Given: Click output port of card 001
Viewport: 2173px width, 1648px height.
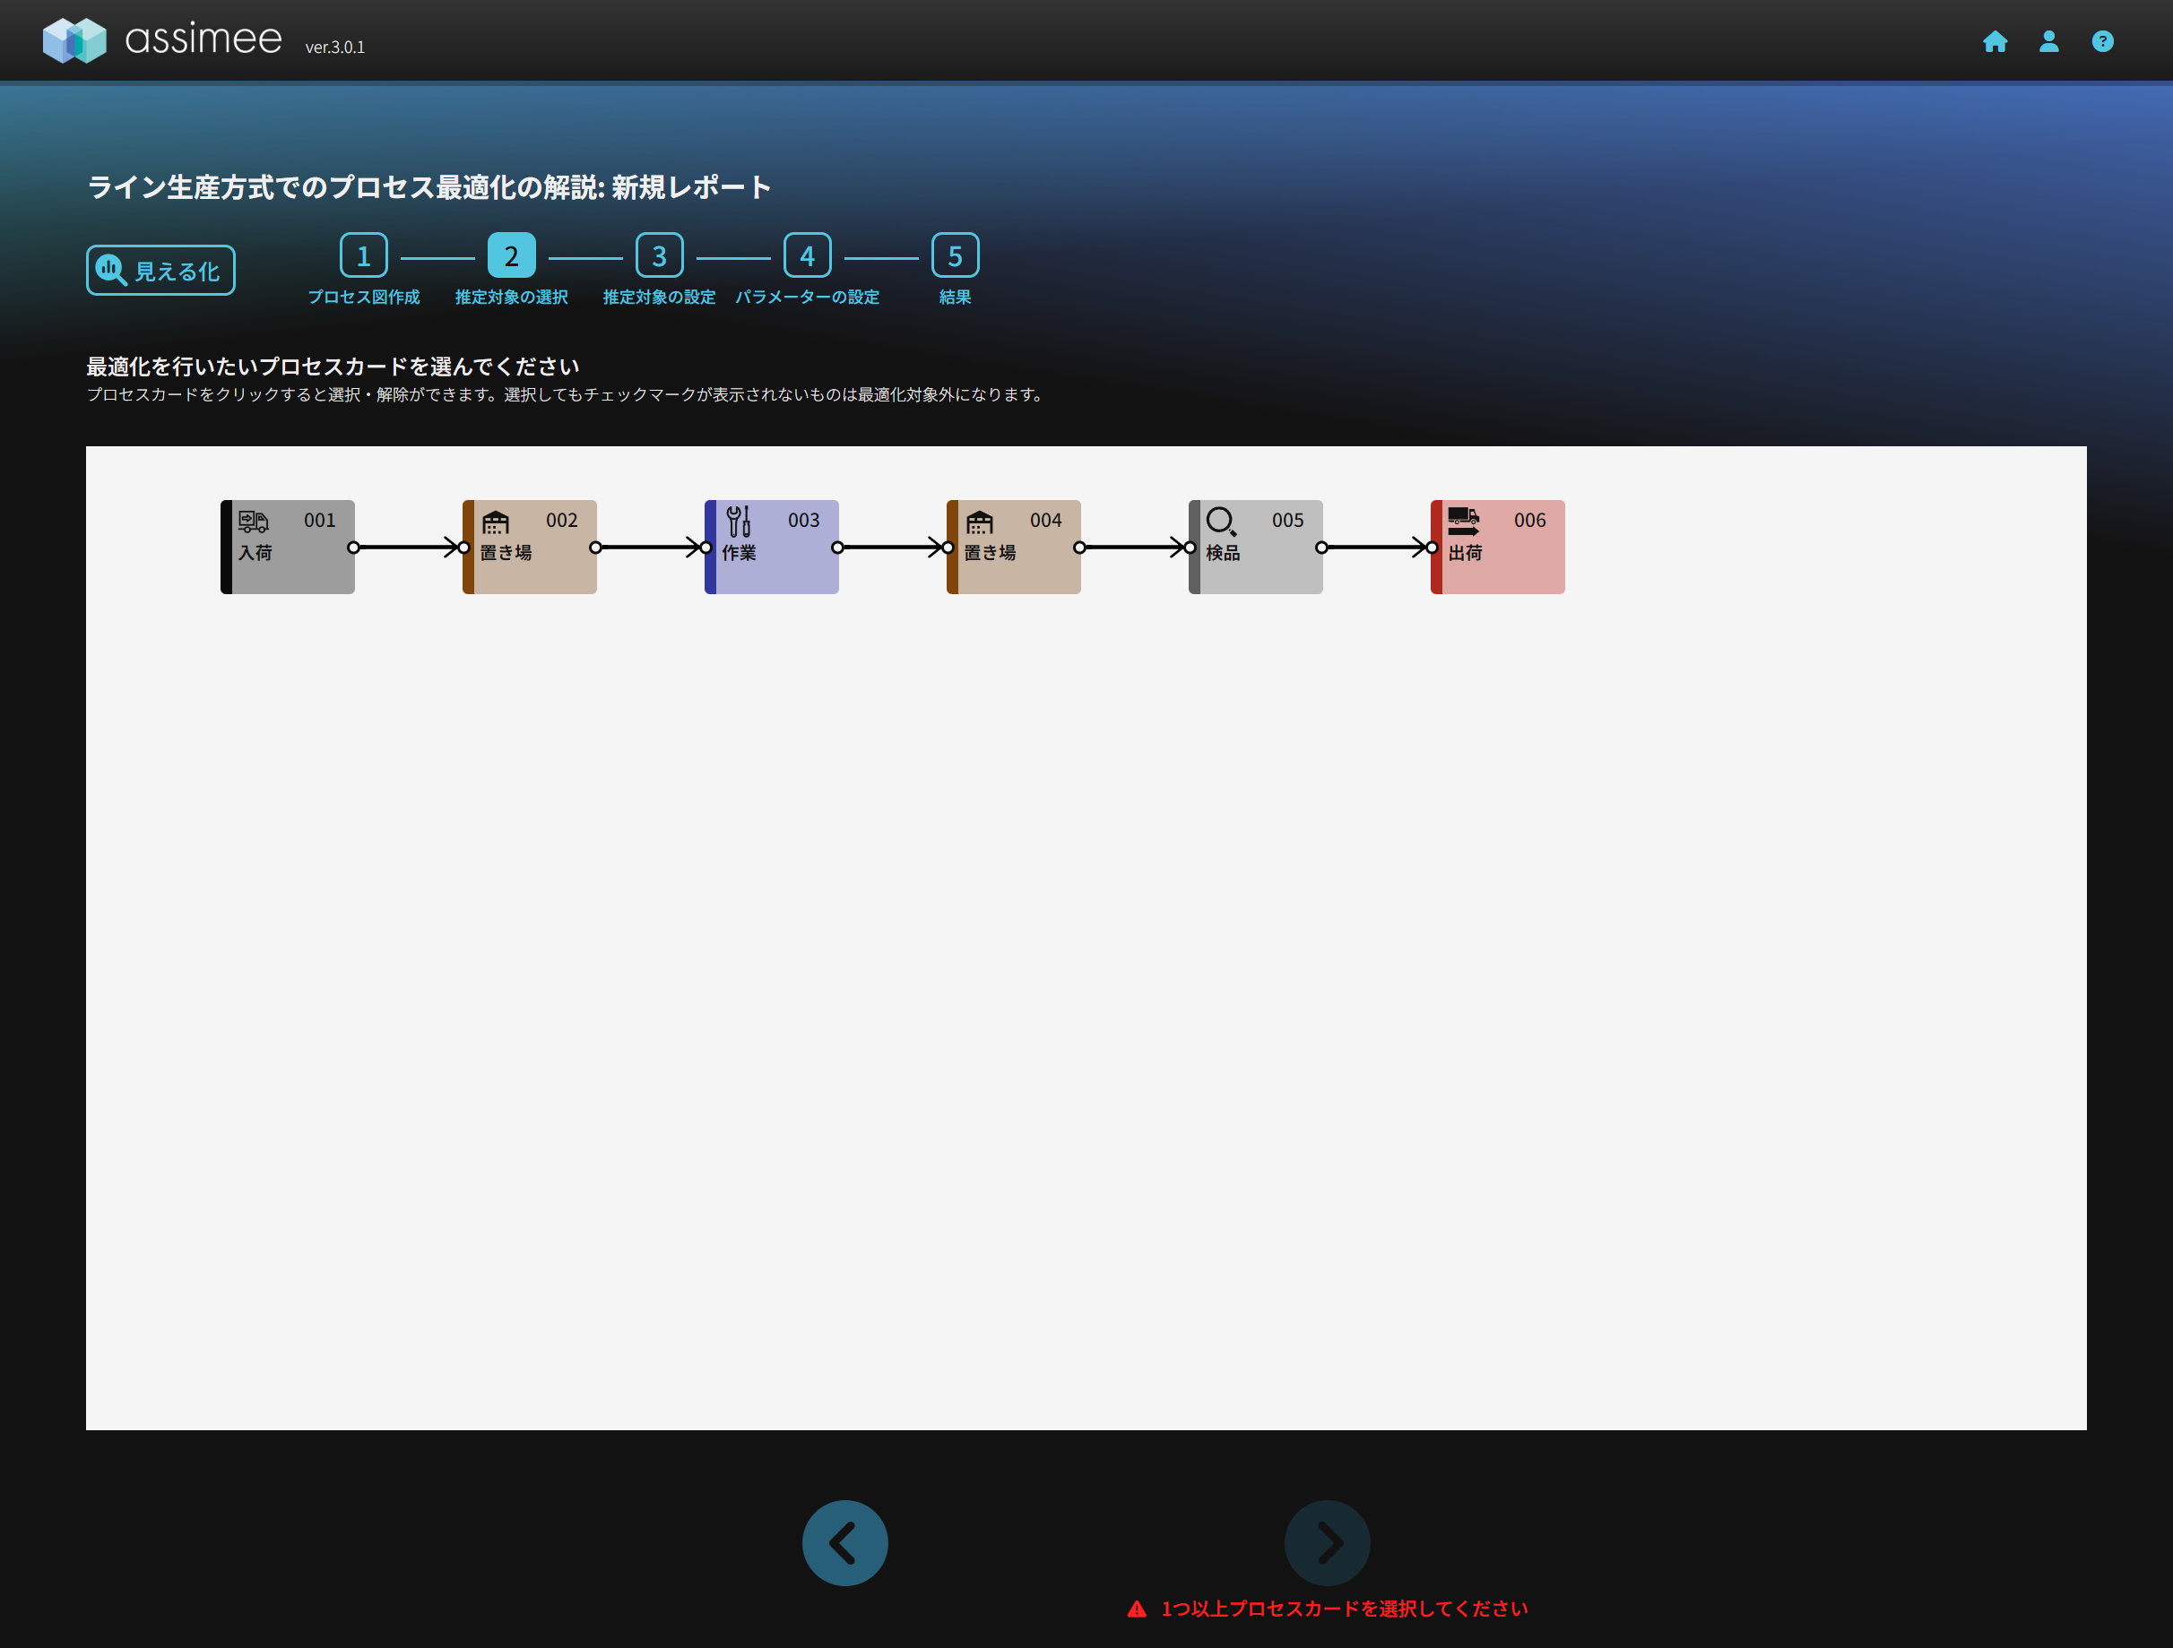Looking at the screenshot, I should pos(354,547).
